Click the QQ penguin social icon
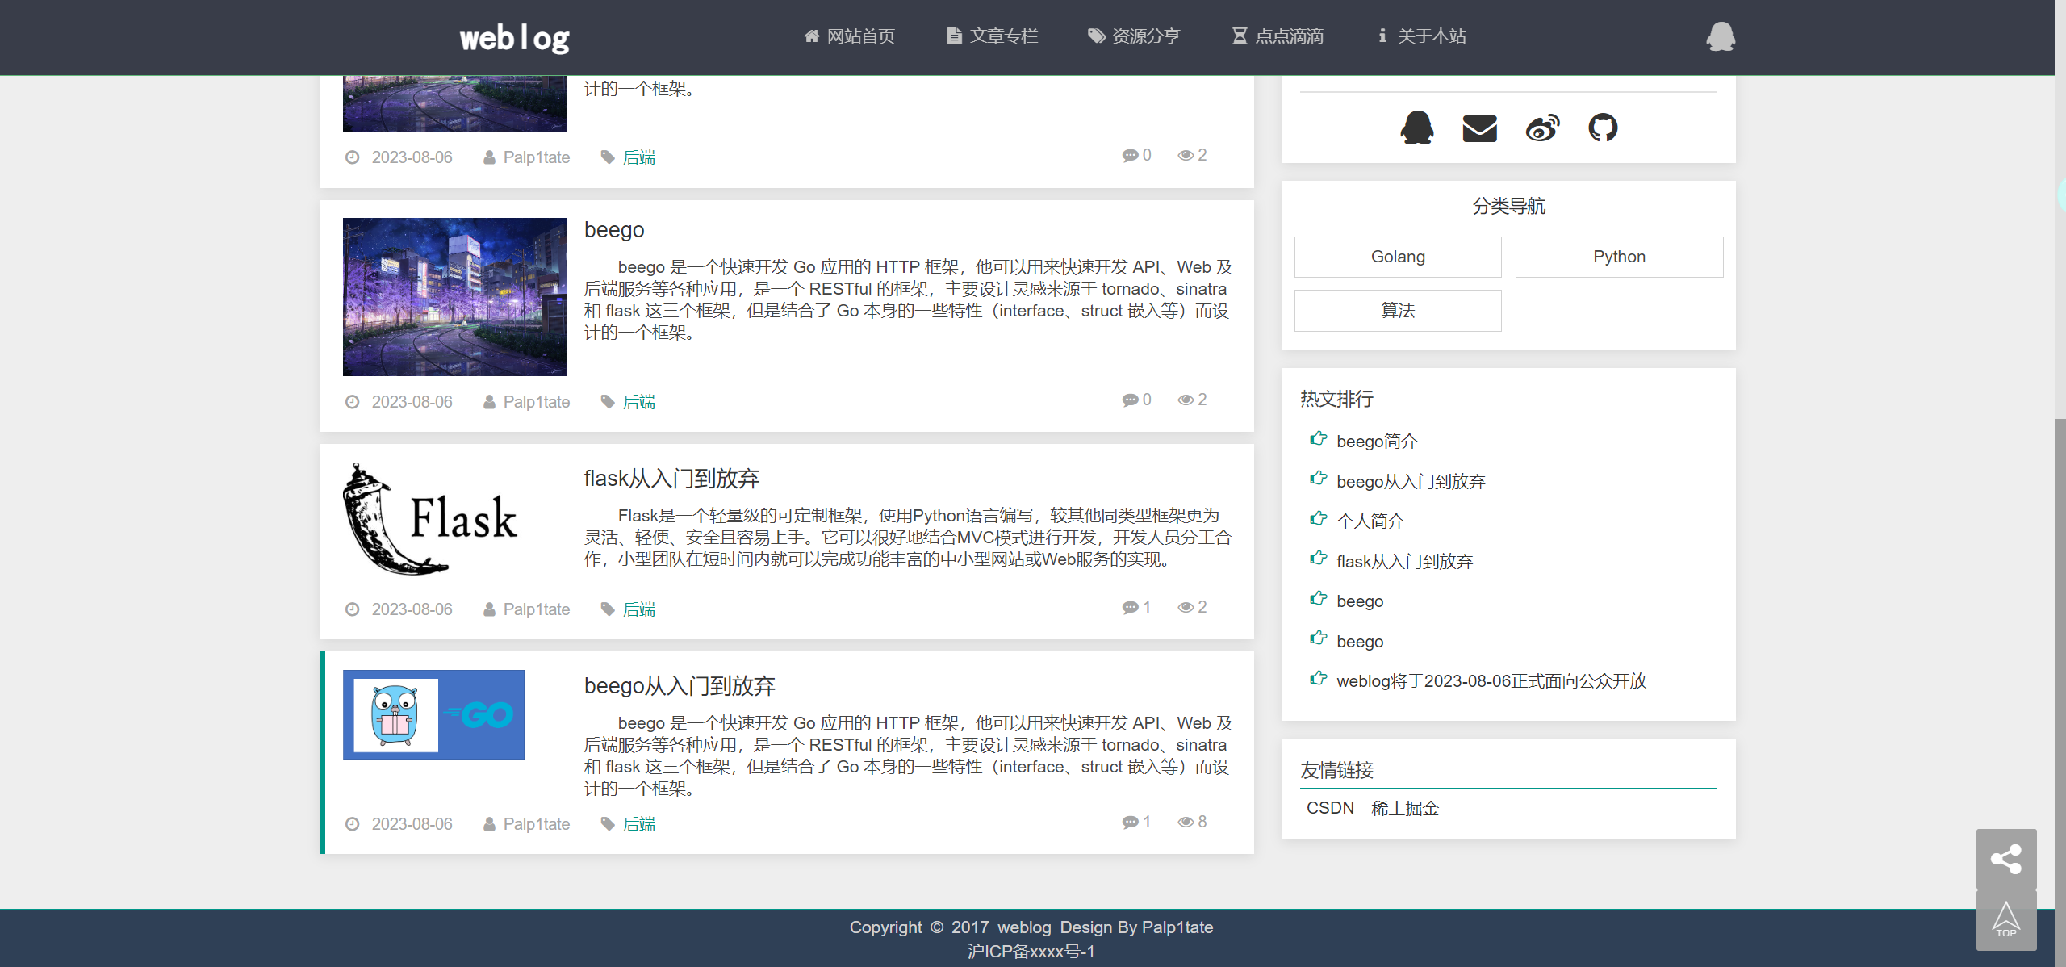Image resolution: width=2066 pixels, height=967 pixels. coord(1417,128)
